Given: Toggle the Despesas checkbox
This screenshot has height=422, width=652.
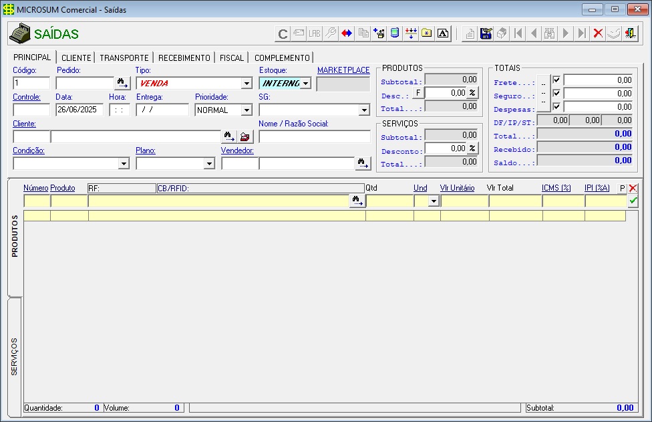Looking at the screenshot, I should pos(556,106).
